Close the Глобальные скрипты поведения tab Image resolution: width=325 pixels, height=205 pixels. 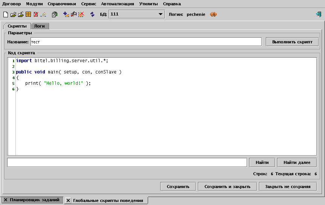pyautogui.click(x=68, y=201)
